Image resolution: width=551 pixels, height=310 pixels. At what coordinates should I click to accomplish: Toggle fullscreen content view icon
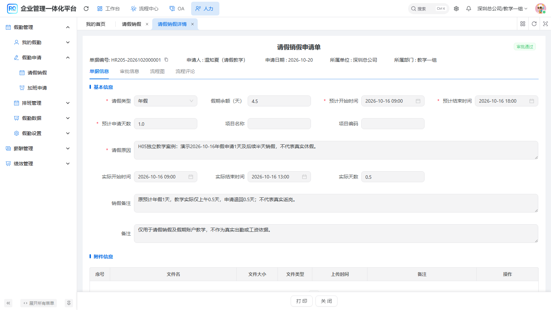[545, 24]
